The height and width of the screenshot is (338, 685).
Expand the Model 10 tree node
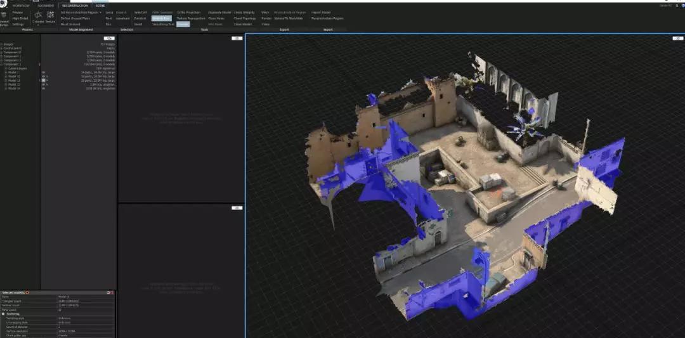(x=6, y=77)
